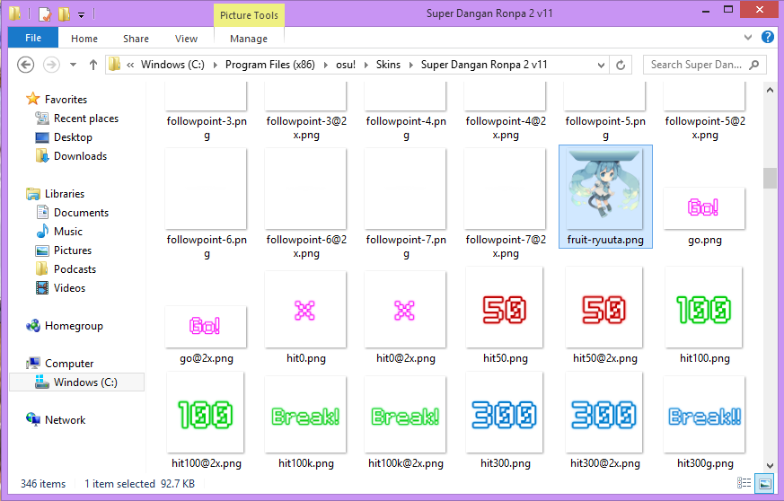The width and height of the screenshot is (784, 501).
Task: Open Music library
Action: tap(68, 232)
